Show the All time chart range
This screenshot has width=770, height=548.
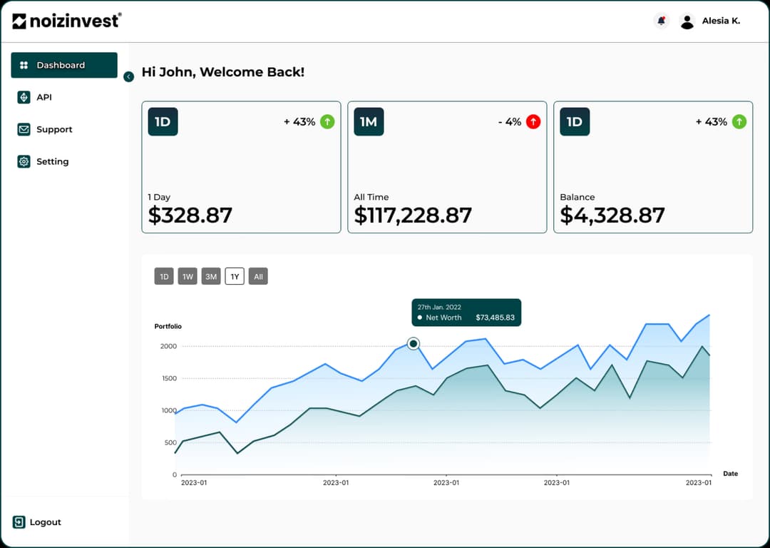[258, 277]
